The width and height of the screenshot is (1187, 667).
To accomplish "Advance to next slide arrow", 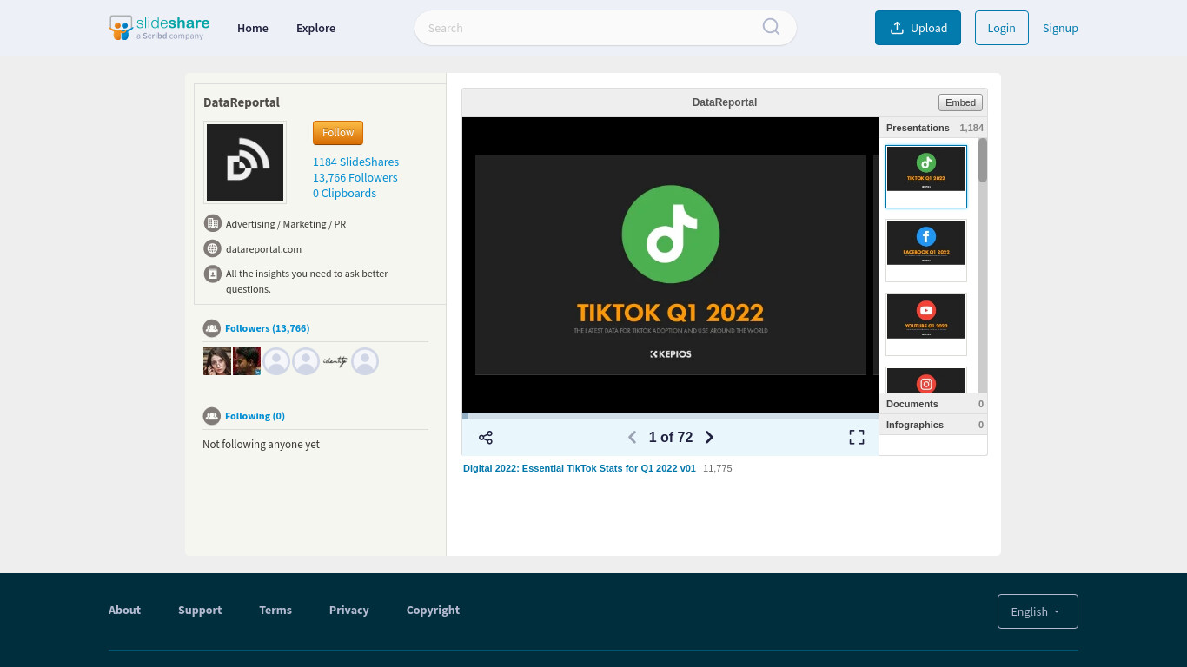I will (x=709, y=437).
